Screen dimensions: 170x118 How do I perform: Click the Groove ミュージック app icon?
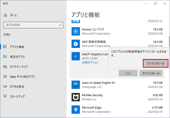76,32
